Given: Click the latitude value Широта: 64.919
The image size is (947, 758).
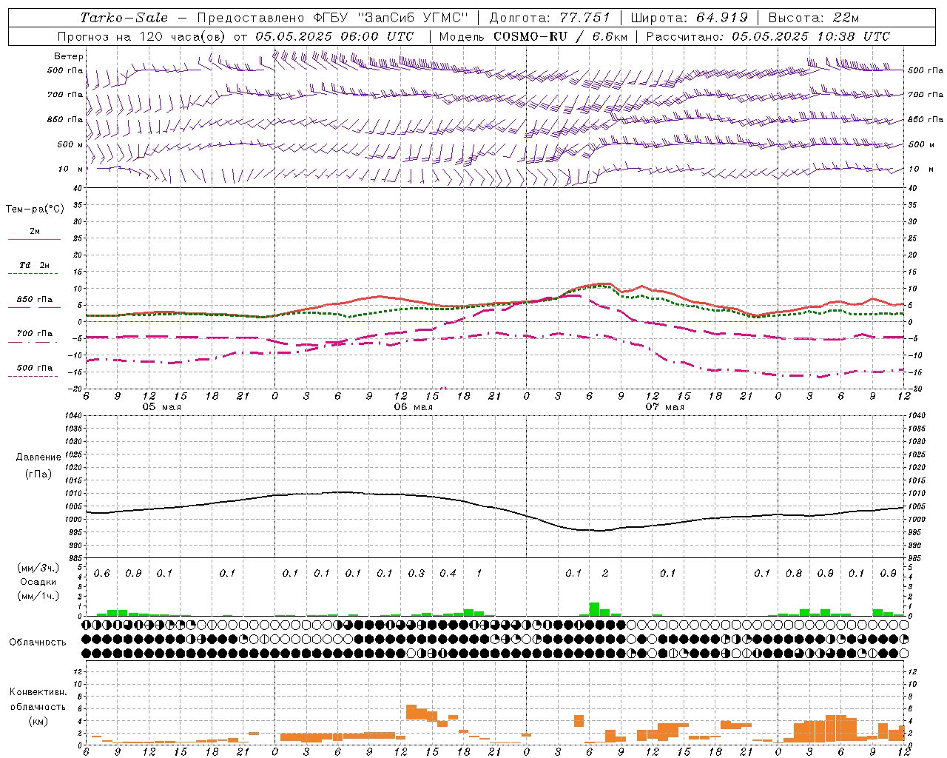Looking at the screenshot, I should (x=690, y=18).
